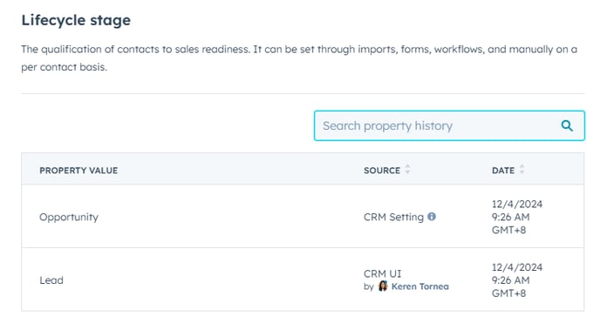Sort by the Date column arrows
The height and width of the screenshot is (330, 600).
(522, 169)
